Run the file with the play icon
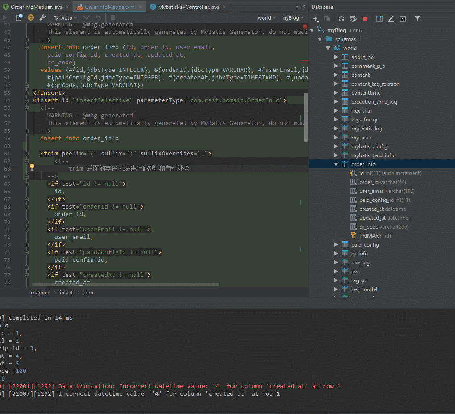This screenshot has width=455, height=414. click(4, 17)
